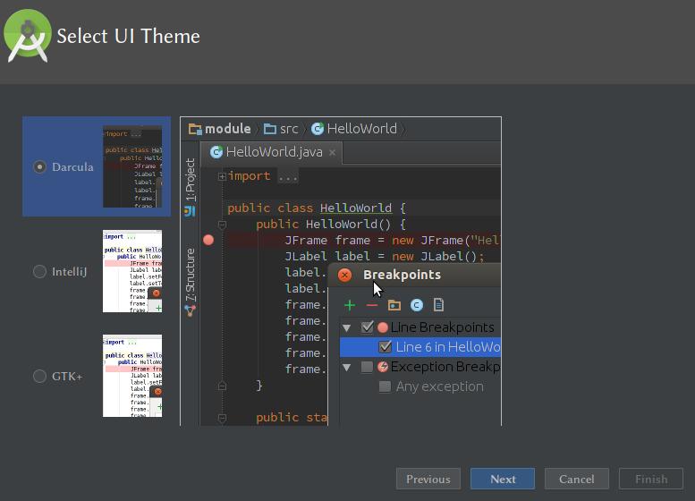Click the Android Studio logo icon

point(28,36)
